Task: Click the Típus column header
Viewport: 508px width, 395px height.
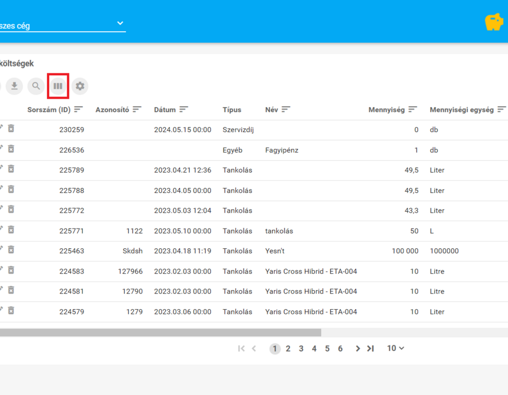Action: point(231,110)
